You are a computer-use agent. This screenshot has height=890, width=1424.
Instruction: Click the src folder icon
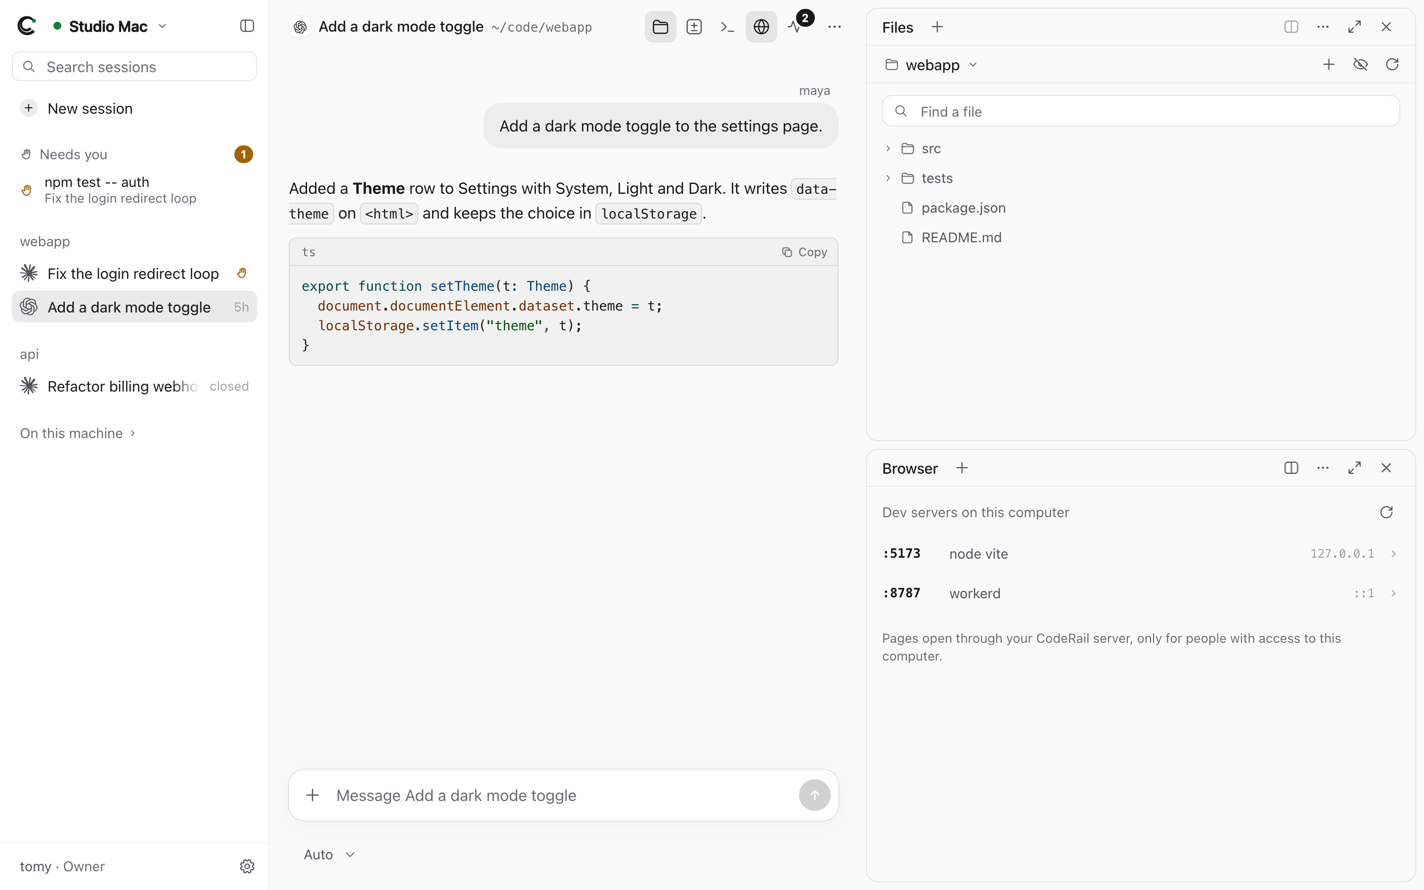[908, 148]
